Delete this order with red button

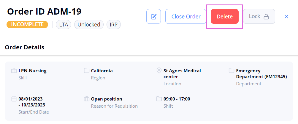[225, 16]
